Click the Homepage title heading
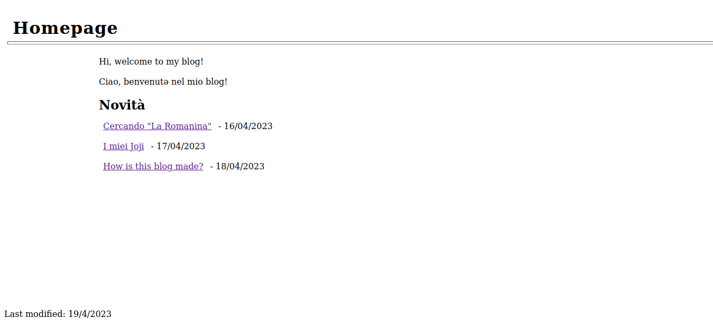 point(65,28)
